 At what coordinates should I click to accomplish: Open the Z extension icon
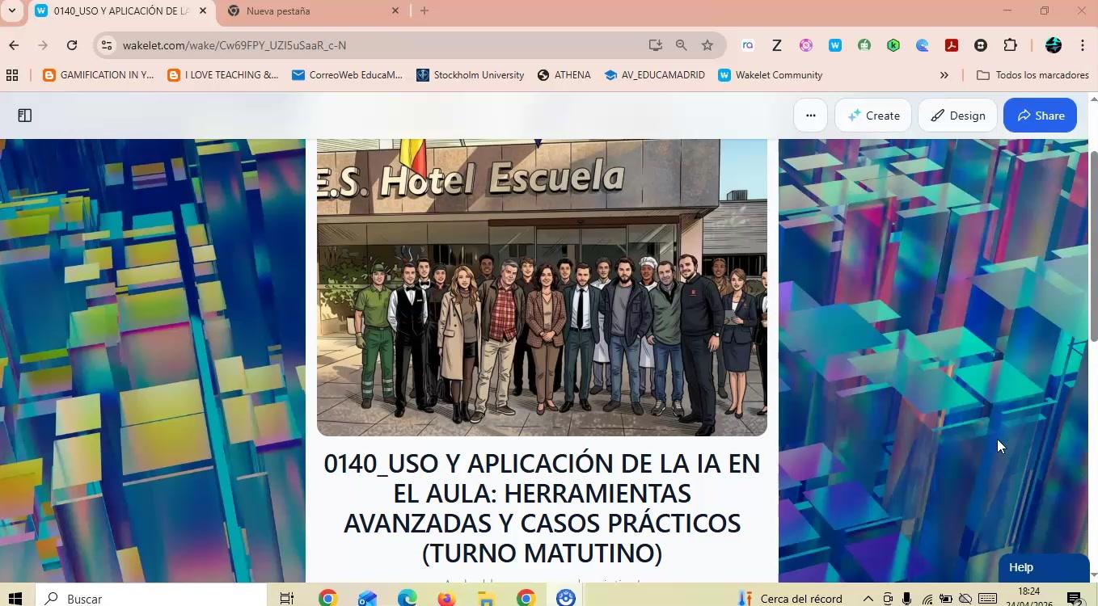coord(777,45)
